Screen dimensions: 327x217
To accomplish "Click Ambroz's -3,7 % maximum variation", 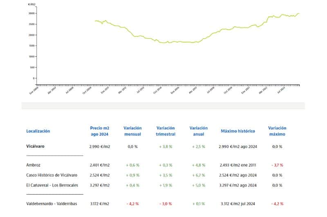I will click(277, 165).
